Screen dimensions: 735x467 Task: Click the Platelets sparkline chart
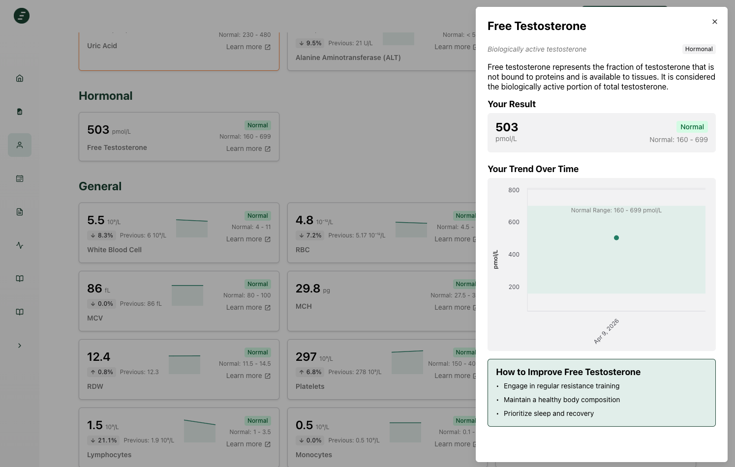407,362
